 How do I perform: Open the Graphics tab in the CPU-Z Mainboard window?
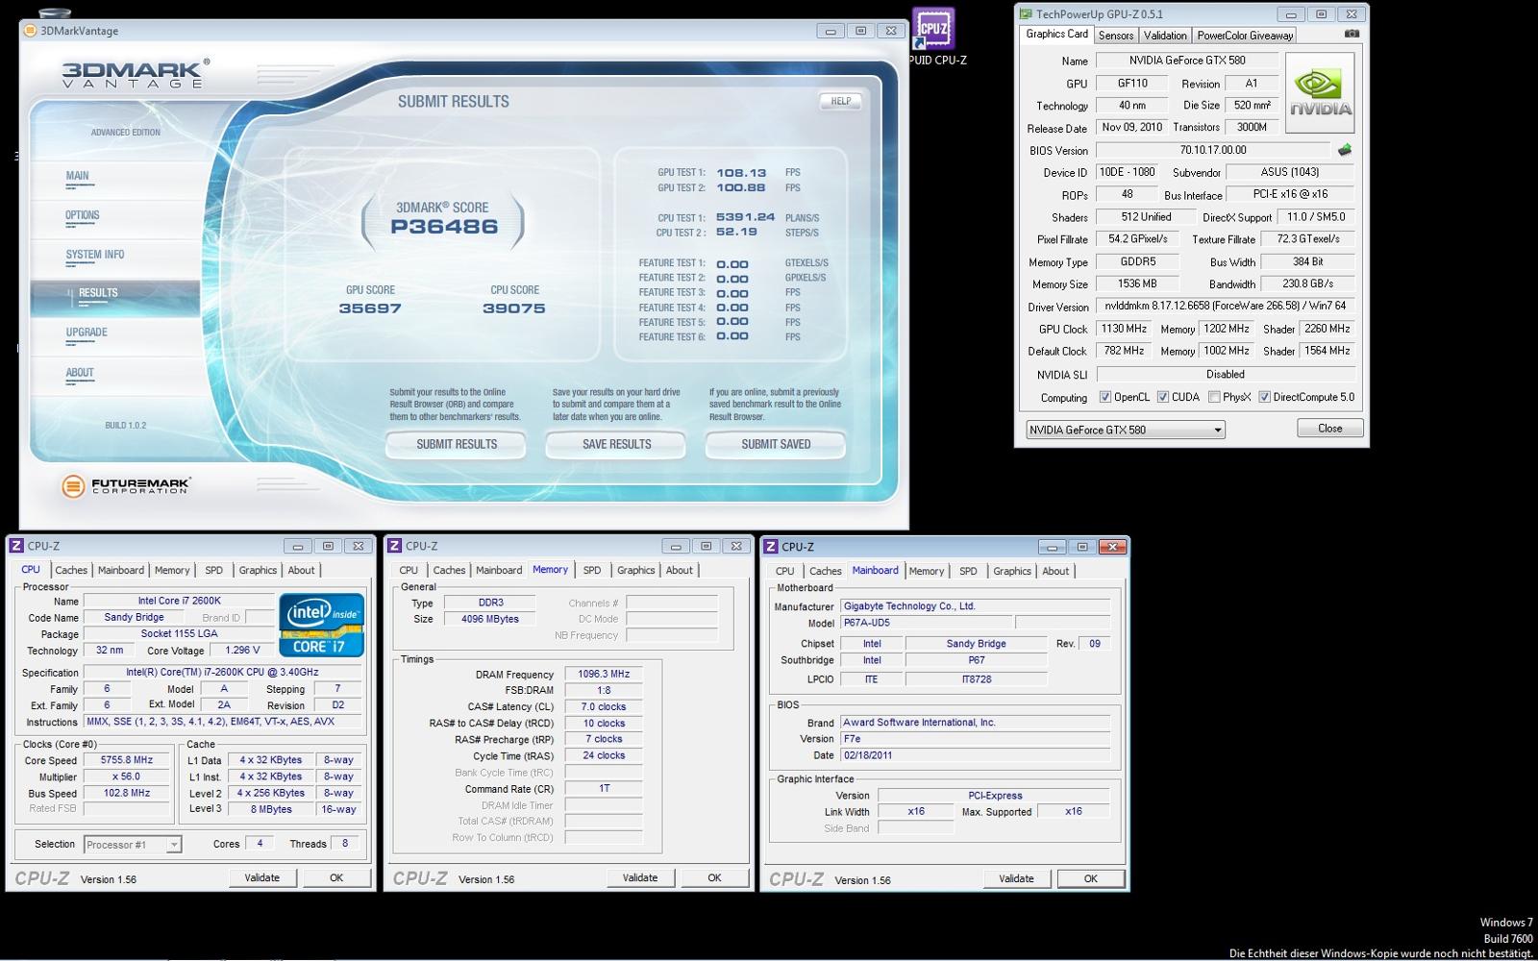[1012, 571]
